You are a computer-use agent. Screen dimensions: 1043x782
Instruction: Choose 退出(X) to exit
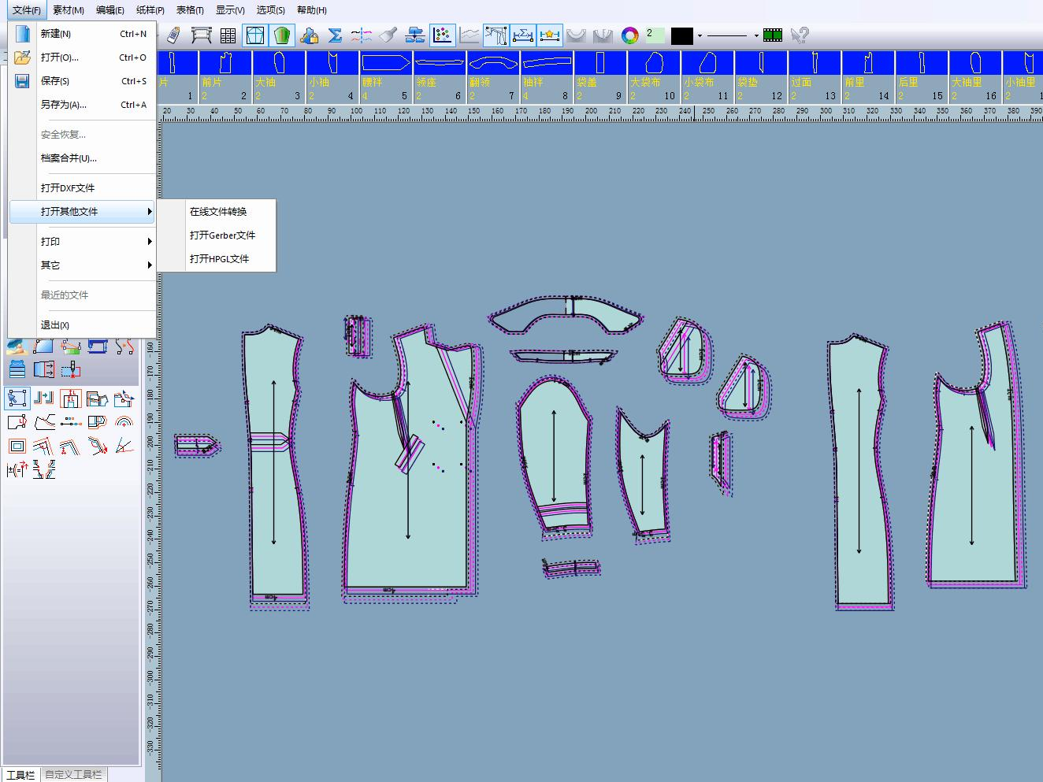tap(83, 325)
